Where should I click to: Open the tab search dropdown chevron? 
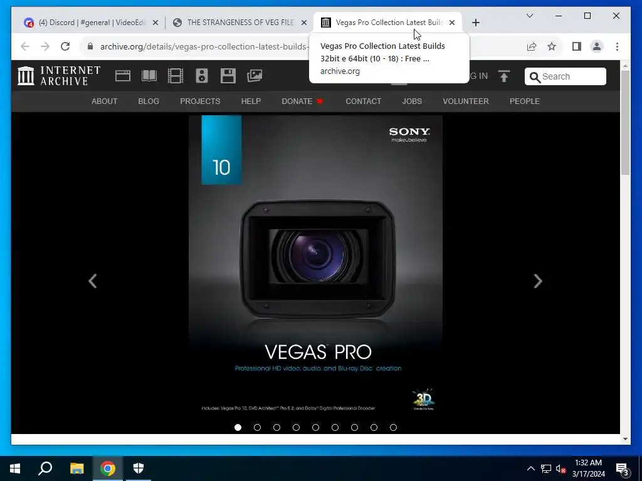coord(530,16)
